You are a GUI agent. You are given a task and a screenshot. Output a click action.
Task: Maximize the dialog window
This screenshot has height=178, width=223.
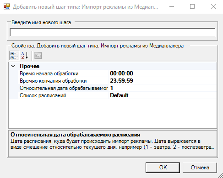point(192,6)
